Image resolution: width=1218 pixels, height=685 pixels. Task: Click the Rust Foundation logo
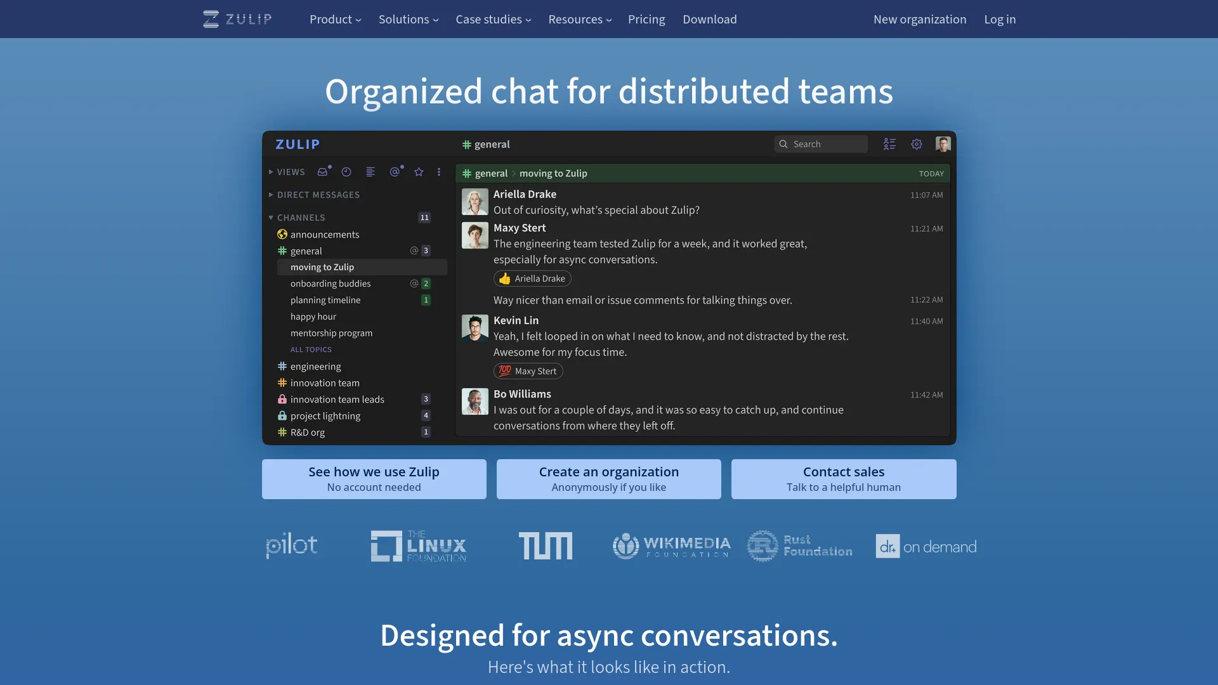coord(799,546)
